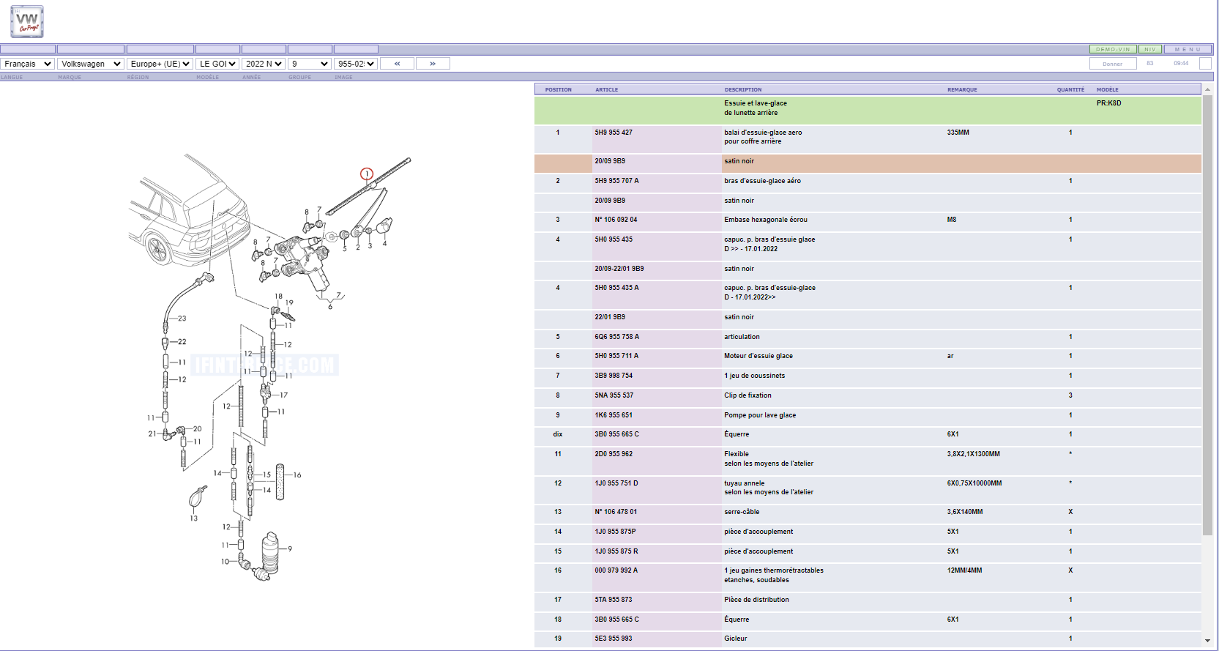Click the 'Pièce de distribution' description
Image resolution: width=1219 pixels, height=651 pixels.
tap(757, 600)
